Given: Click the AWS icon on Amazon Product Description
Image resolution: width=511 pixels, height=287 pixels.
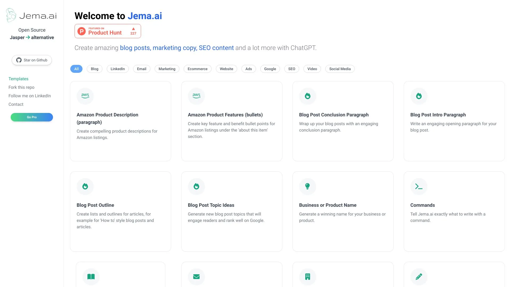Looking at the screenshot, I should (x=85, y=96).
